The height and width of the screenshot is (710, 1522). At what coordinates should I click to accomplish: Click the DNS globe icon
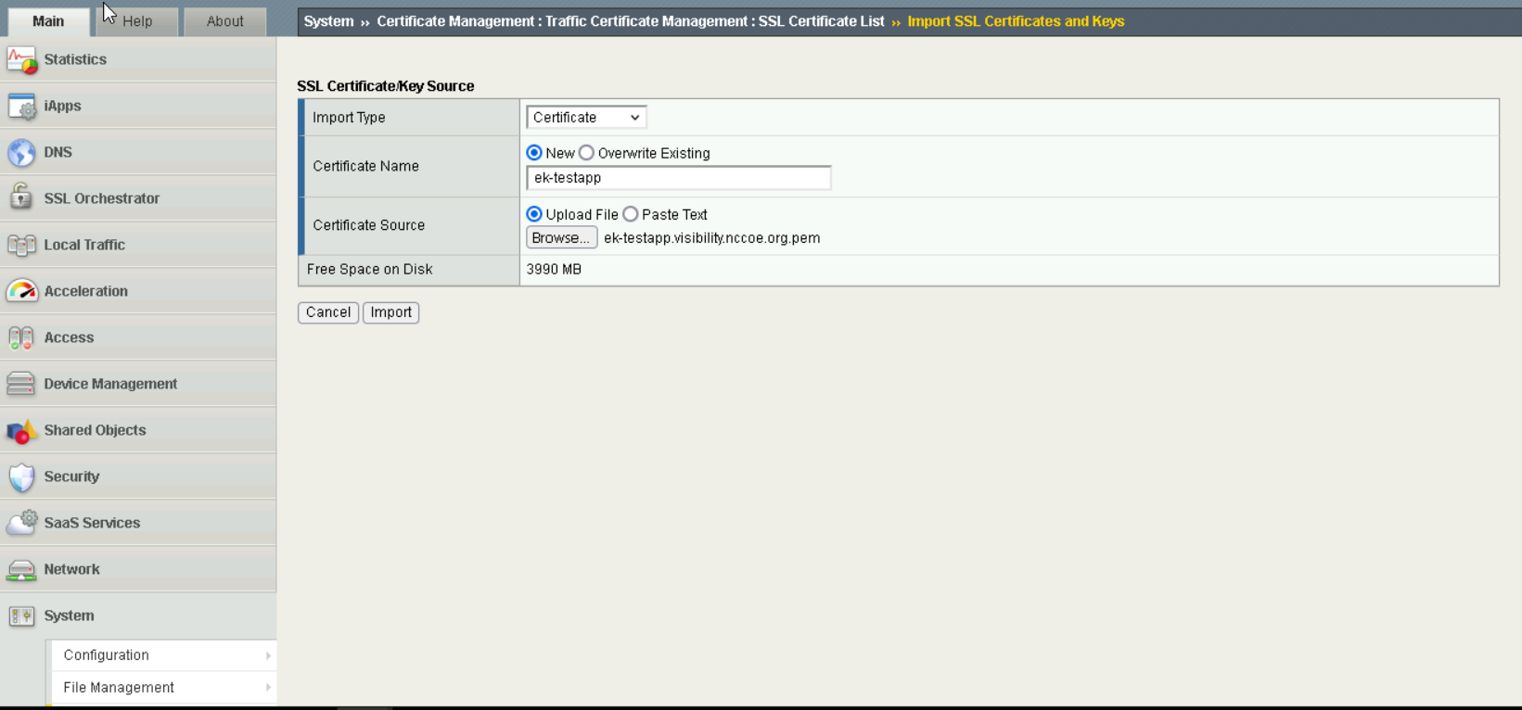pos(21,152)
